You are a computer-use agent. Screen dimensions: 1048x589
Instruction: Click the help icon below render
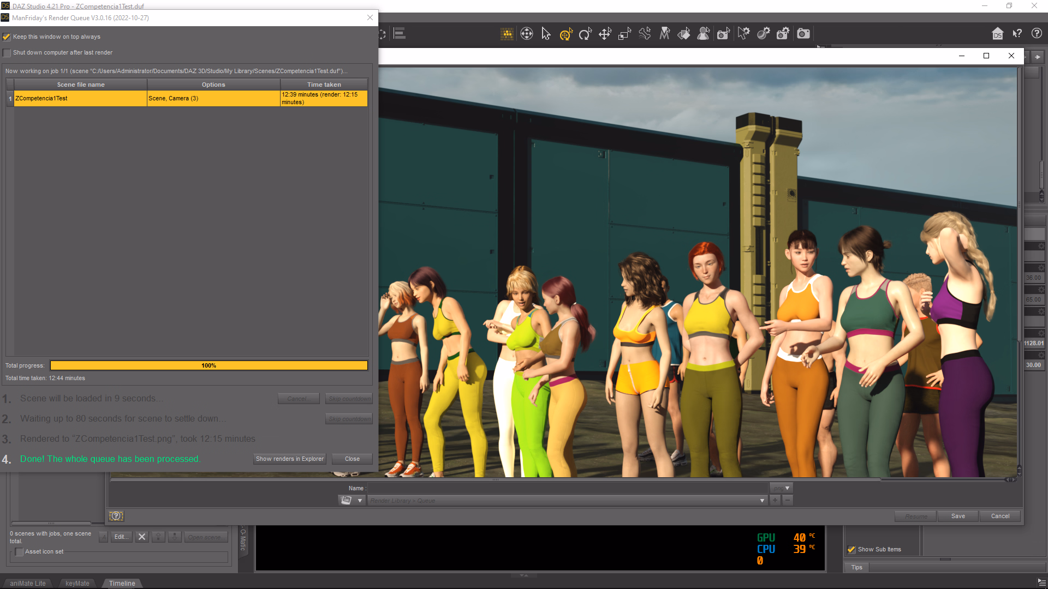click(116, 516)
